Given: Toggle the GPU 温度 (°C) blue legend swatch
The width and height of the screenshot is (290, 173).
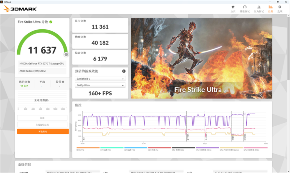Looking at the screenshot, I should [136, 148].
